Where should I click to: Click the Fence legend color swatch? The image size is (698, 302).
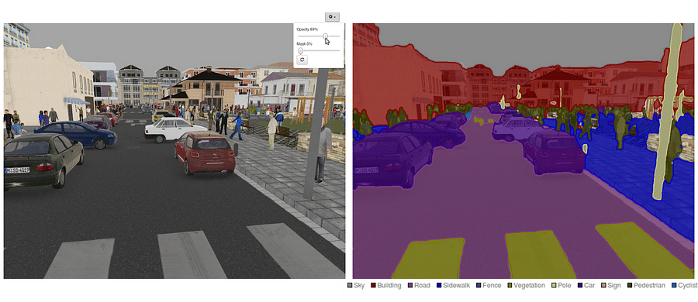click(479, 286)
